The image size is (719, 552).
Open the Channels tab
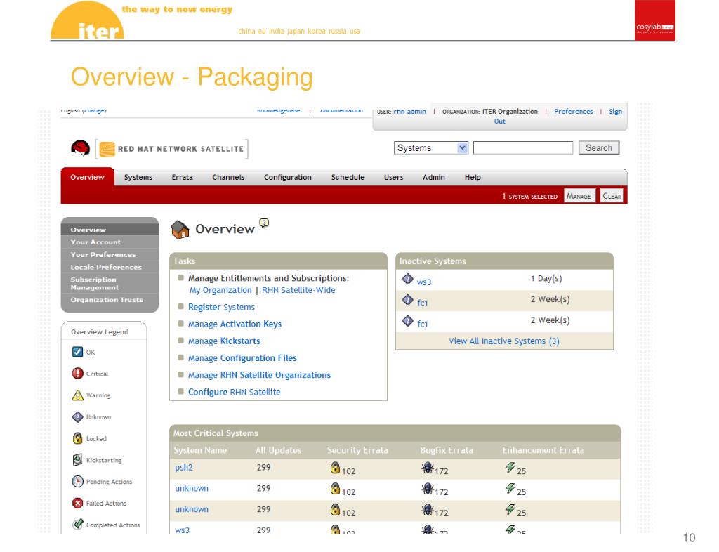228,177
